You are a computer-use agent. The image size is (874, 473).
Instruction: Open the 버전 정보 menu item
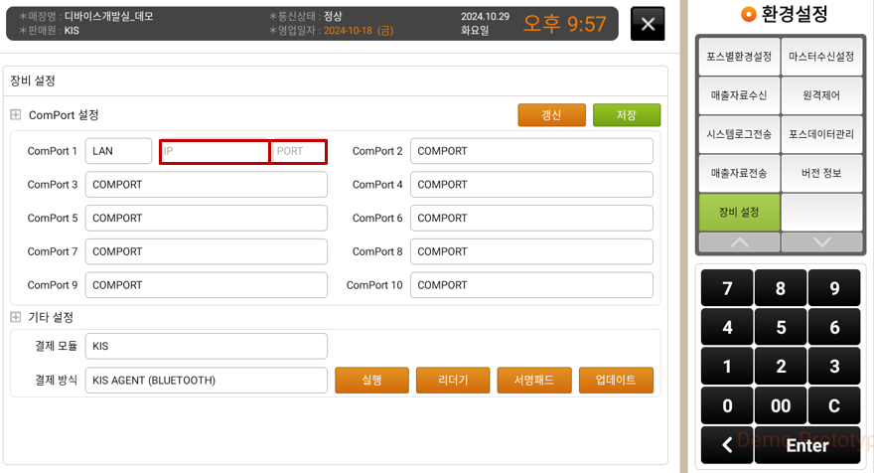(x=821, y=173)
